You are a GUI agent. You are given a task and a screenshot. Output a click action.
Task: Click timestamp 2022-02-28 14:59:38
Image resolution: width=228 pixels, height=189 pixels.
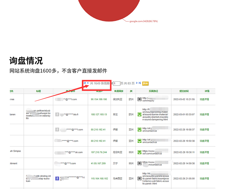pyautogui.click(x=184, y=163)
